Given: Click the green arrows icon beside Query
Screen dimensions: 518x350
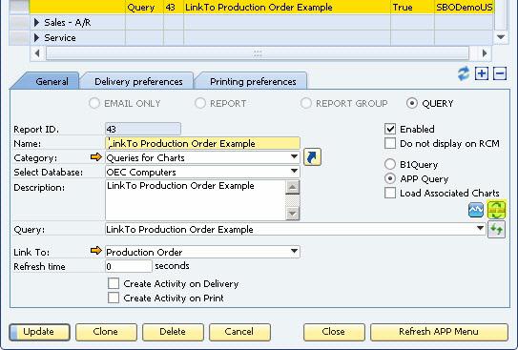Looking at the screenshot, I should coord(496,229).
